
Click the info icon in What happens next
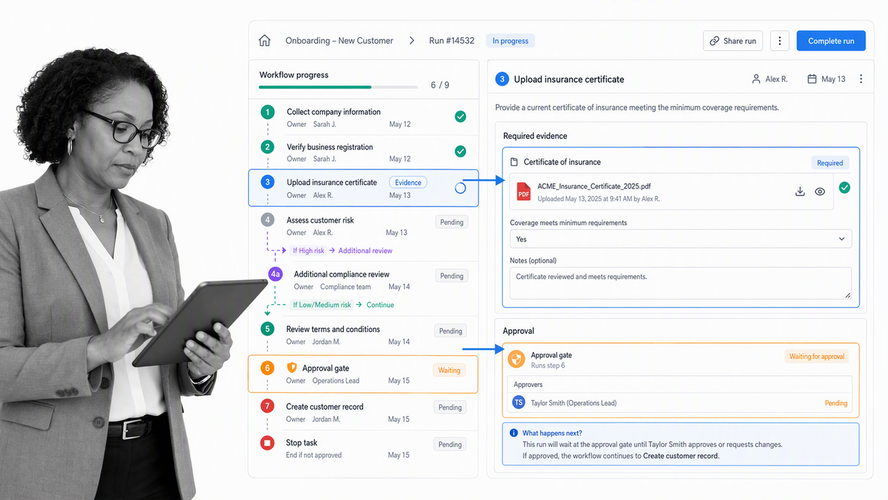point(513,433)
